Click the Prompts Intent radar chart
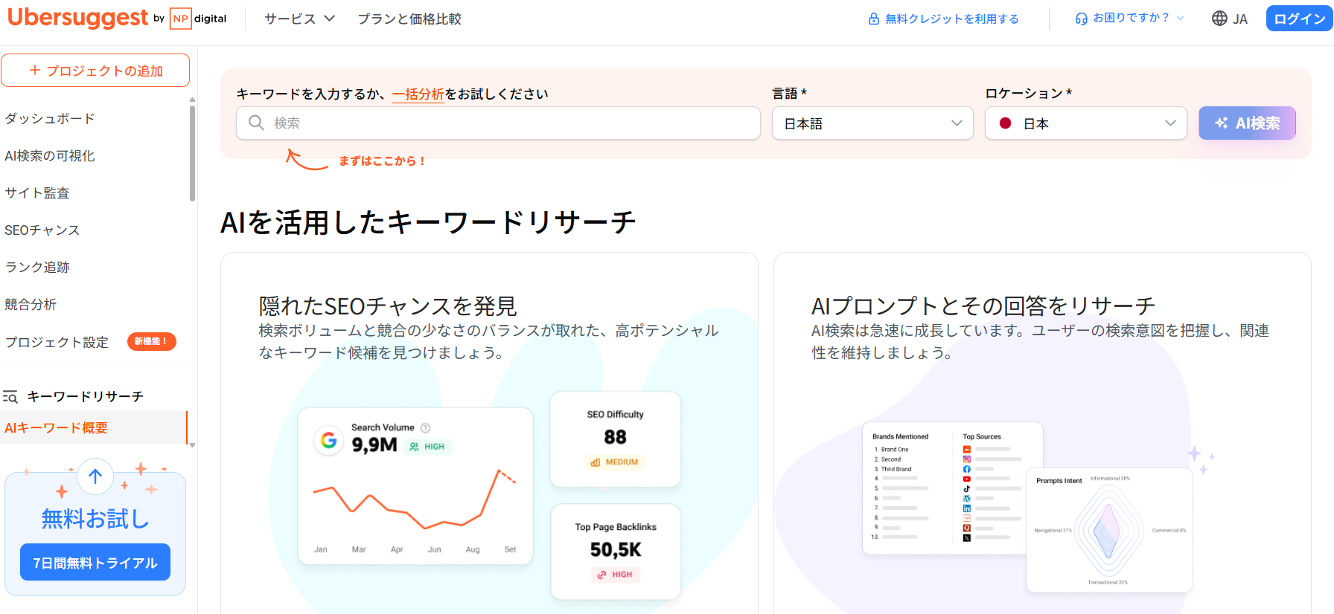 (x=1109, y=530)
